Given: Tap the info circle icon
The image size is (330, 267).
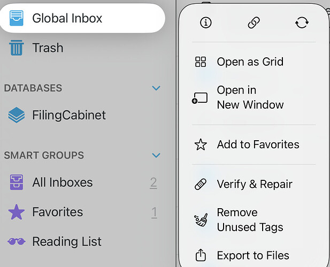Looking at the screenshot, I should [x=205, y=22].
